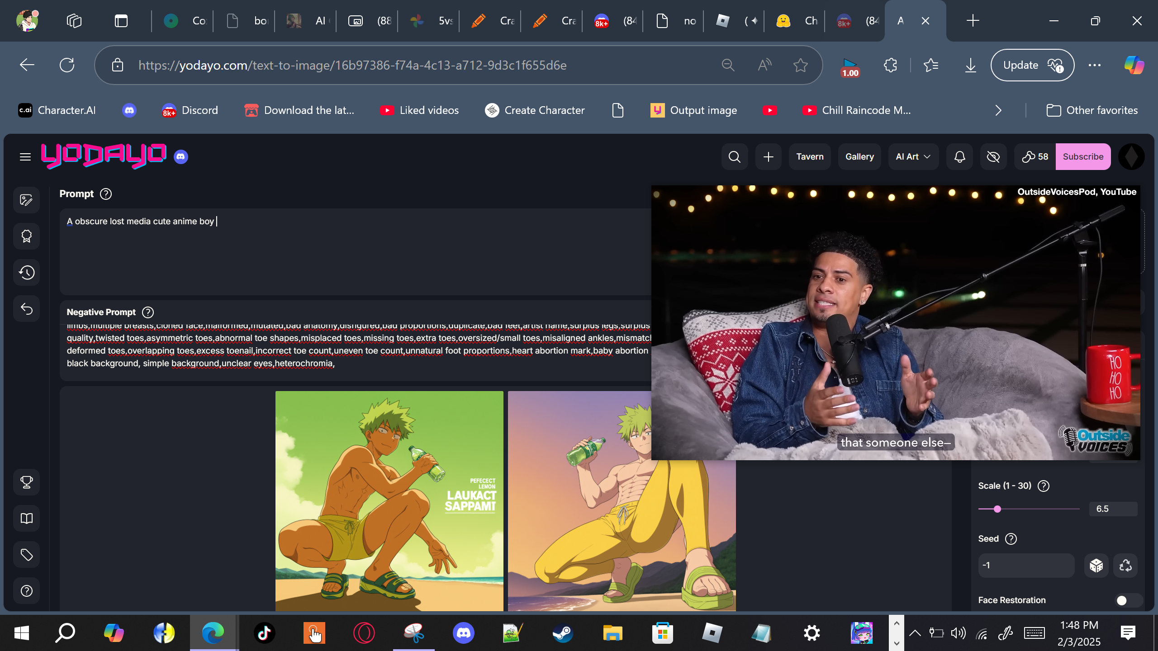Select the image generation sidebar icon

[x=27, y=200]
